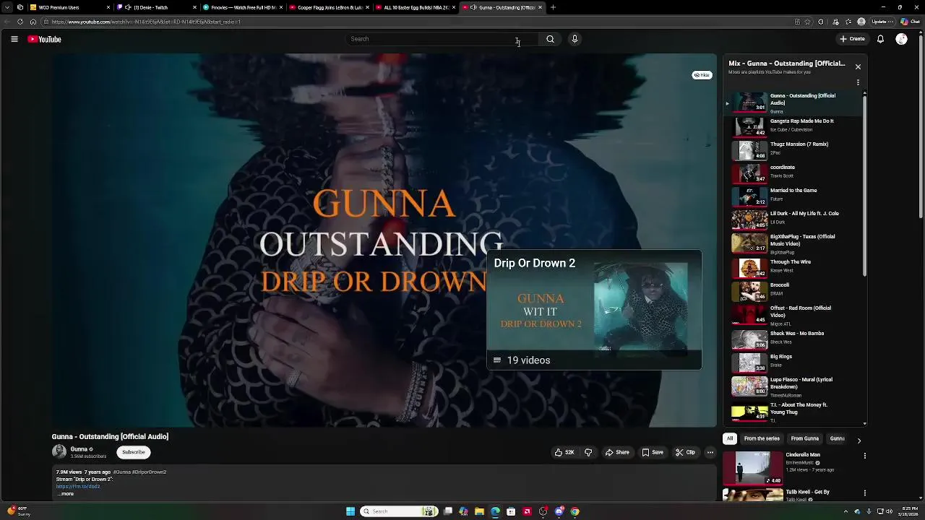Open Cinderella Man three-dot menu
The image size is (925, 520).
click(x=864, y=456)
